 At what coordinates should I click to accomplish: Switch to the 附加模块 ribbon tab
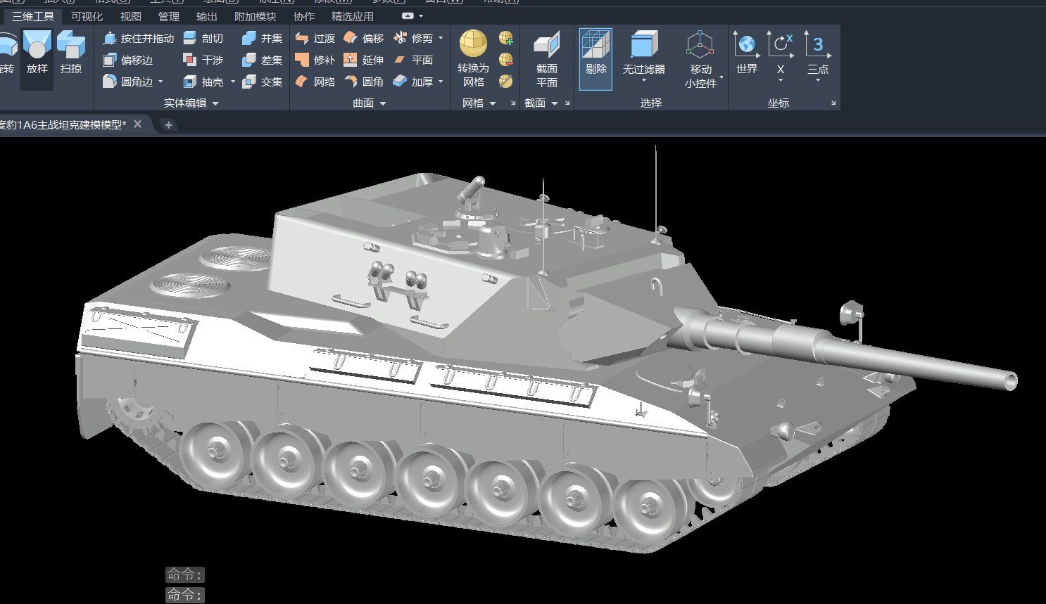pos(255,16)
